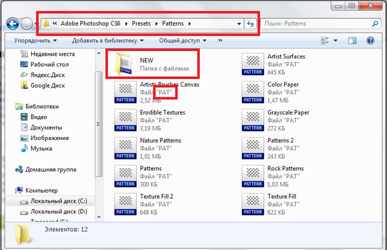
Task: Toggle the preview pane icon
Action: click(x=352, y=40)
